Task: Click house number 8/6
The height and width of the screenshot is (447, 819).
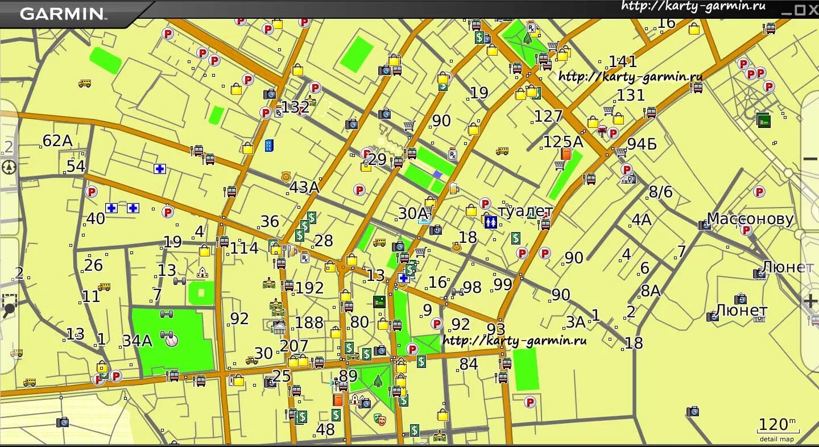Action: pos(660,192)
